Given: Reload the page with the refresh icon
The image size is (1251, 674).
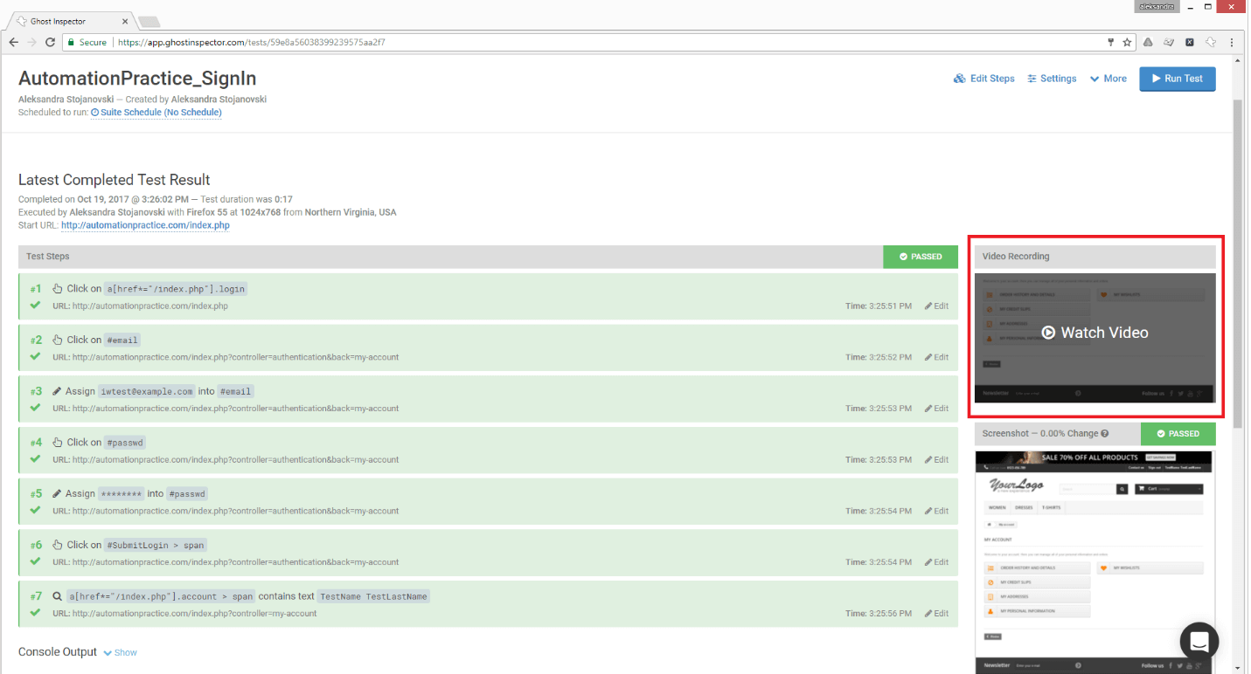Looking at the screenshot, I should (50, 42).
